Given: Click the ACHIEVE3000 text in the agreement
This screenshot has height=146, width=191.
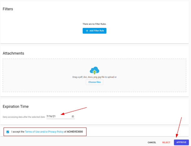Looking at the screenshot, I should 75,132.
